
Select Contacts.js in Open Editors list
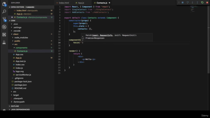[31, 17]
